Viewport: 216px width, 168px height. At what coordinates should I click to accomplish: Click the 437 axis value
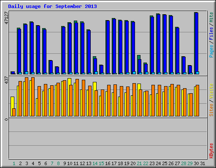coord(6,80)
